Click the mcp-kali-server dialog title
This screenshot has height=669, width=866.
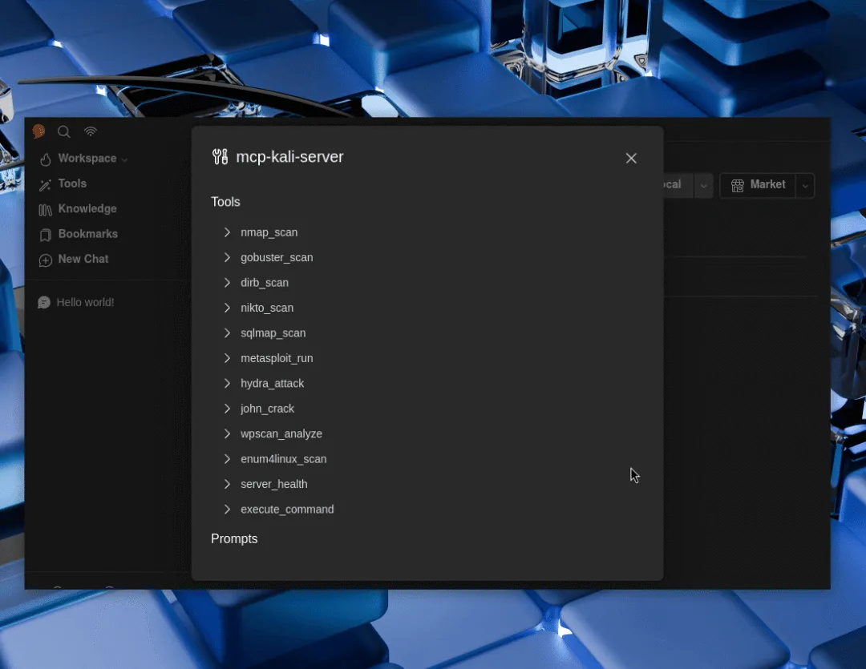click(x=289, y=157)
